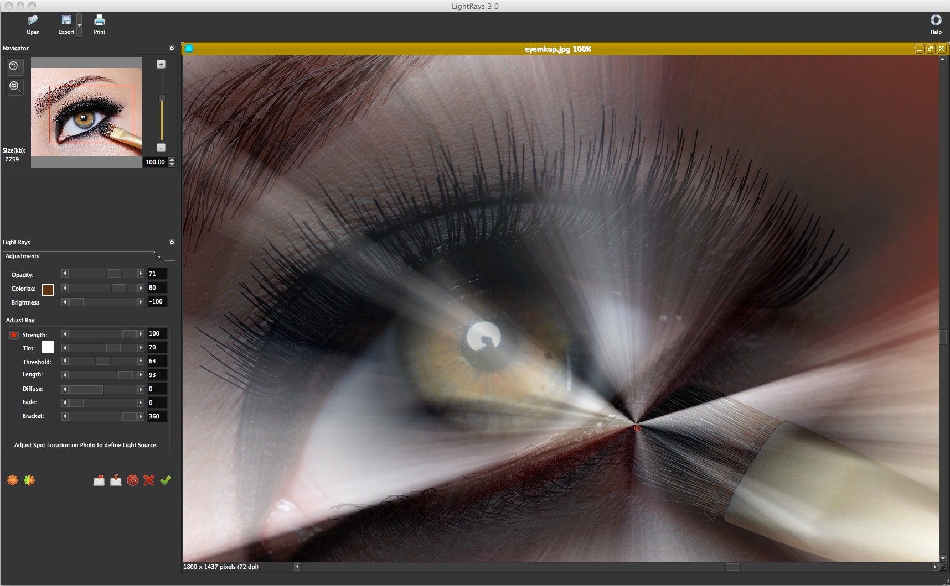Image resolution: width=950 pixels, height=586 pixels.
Task: Click the Diffuse slider handle
Action: click(86, 389)
